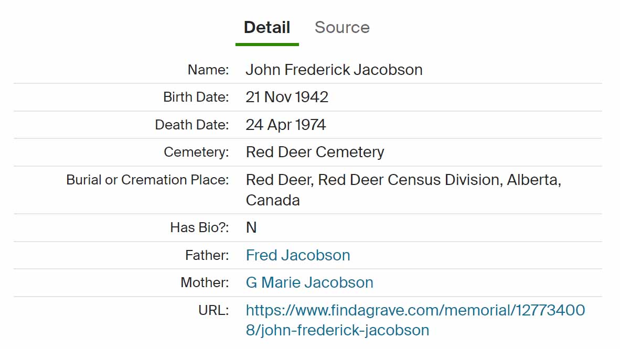Open the Fred Jacobson father link
Viewport: 620px width, 349px height.
(298, 255)
